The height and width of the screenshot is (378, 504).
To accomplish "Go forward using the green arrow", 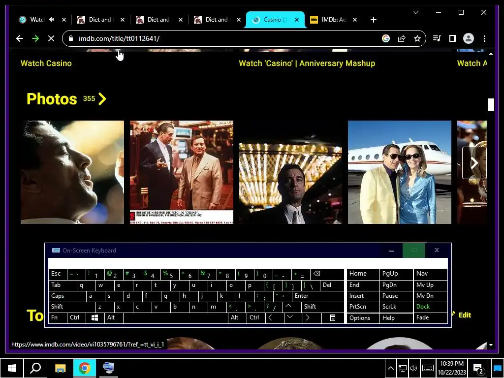I will point(35,38).
